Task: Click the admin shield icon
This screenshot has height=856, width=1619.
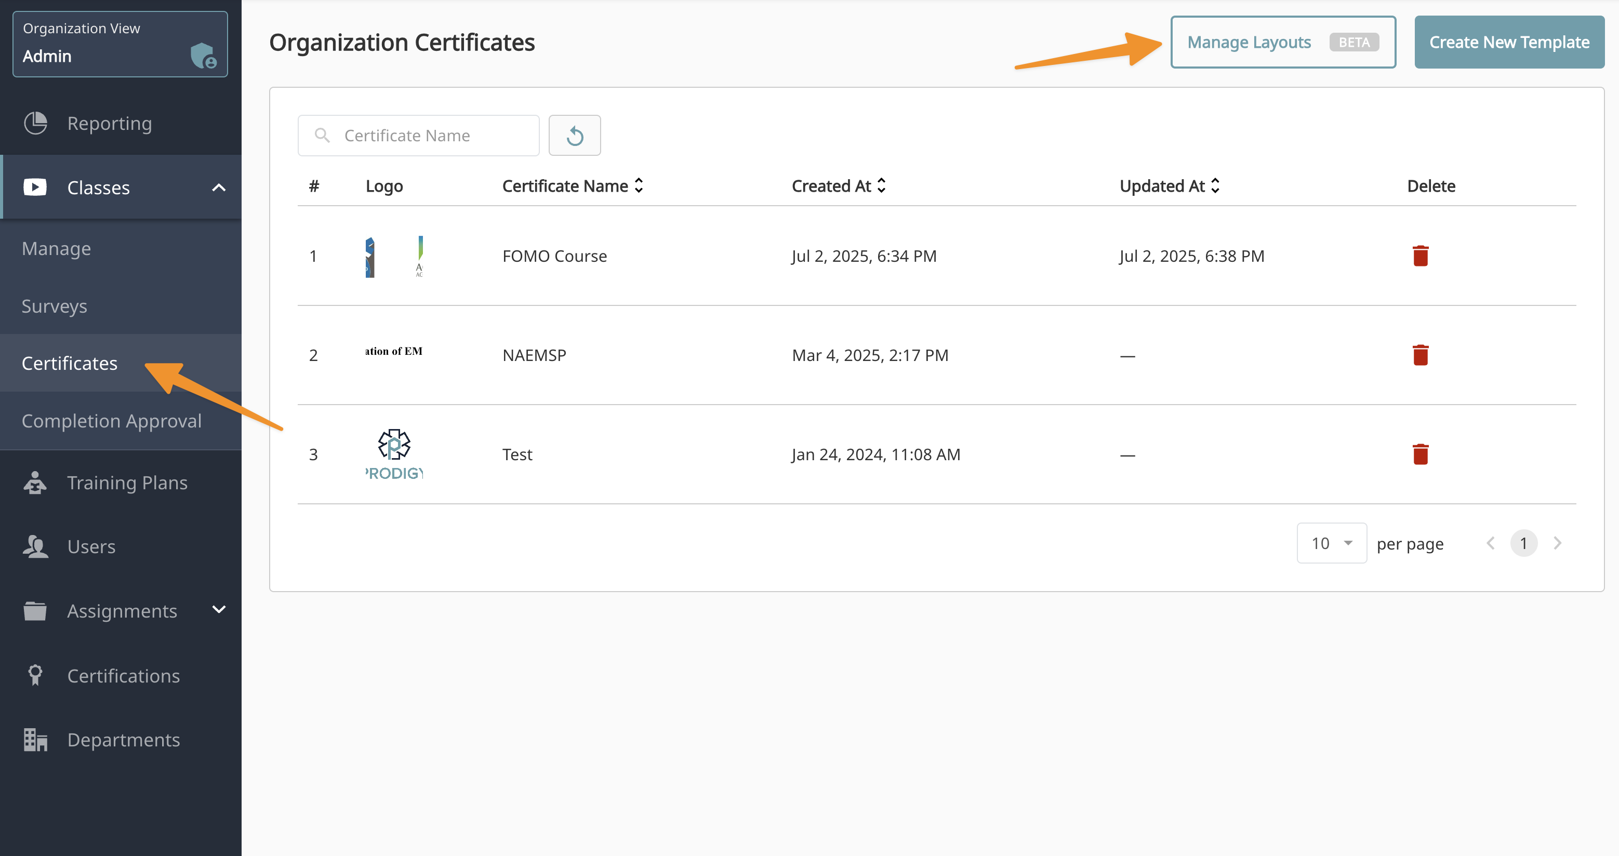Action: pos(203,55)
